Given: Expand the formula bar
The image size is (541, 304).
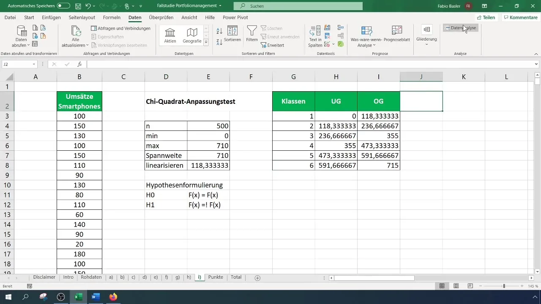Looking at the screenshot, I should coord(536,64).
